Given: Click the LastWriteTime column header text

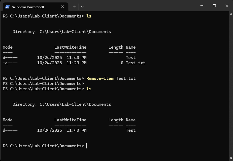Looking at the screenshot, I should [x=70, y=47].
